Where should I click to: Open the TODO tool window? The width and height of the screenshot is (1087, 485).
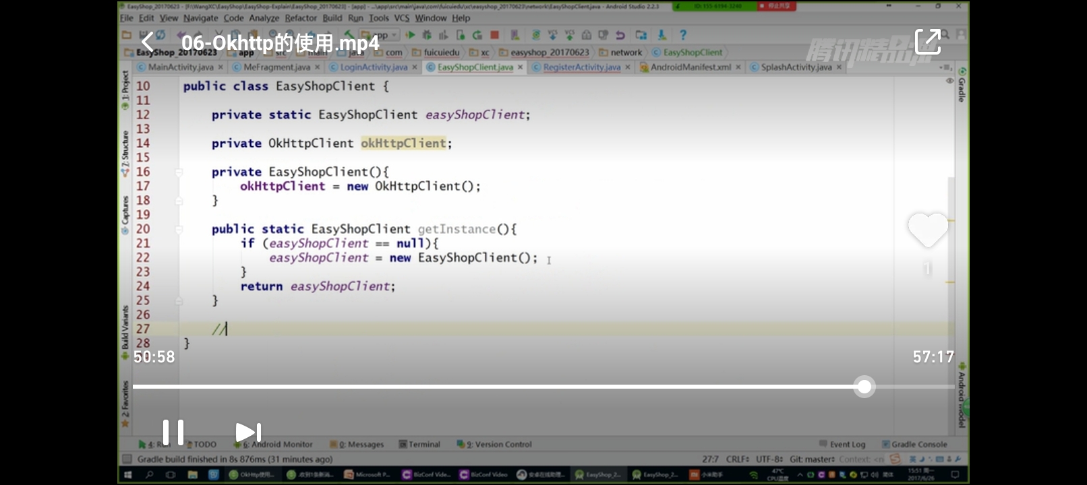point(202,445)
